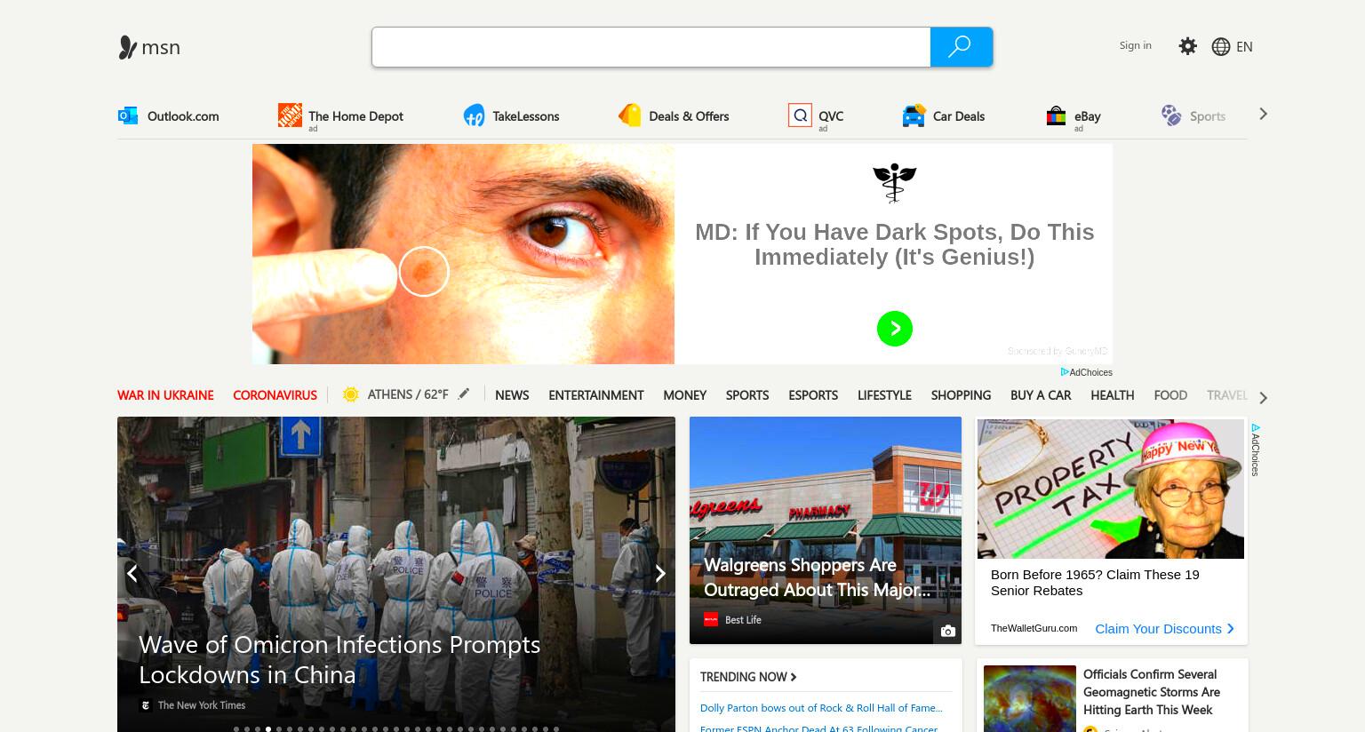
Task: Click the blue search magnifier button
Action: coord(961,47)
